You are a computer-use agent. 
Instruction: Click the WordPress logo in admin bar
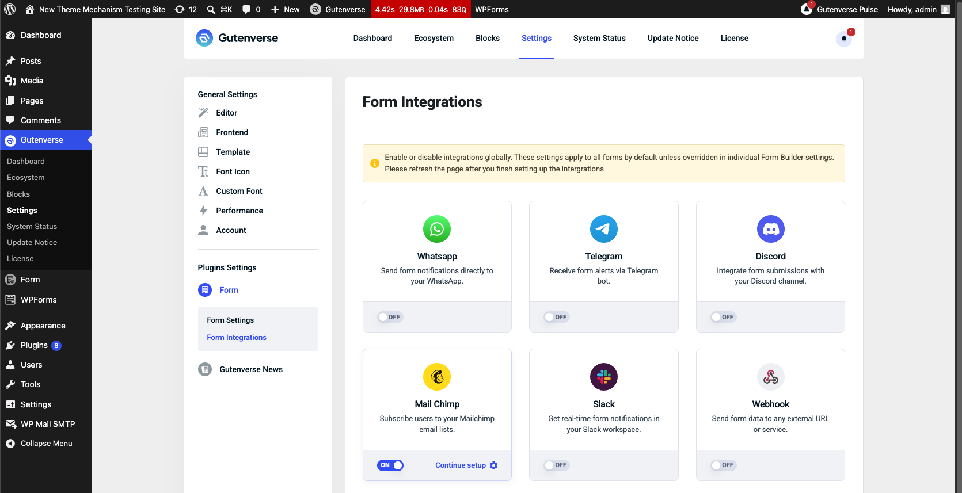(x=10, y=9)
